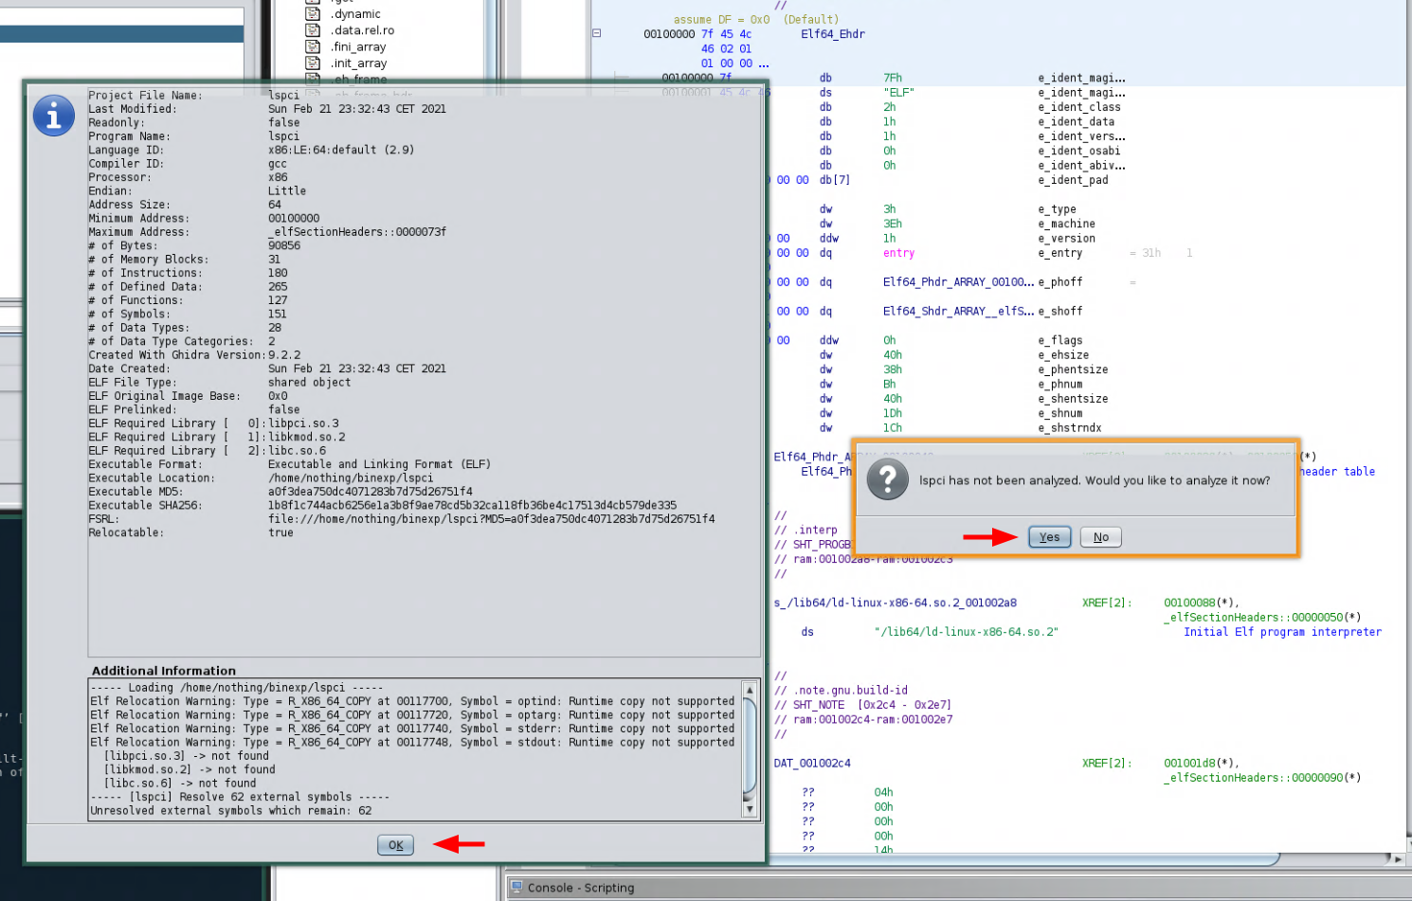Click 'assume DF = 0x0 (Default)' line
This screenshot has height=901, width=1412.
(x=755, y=19)
